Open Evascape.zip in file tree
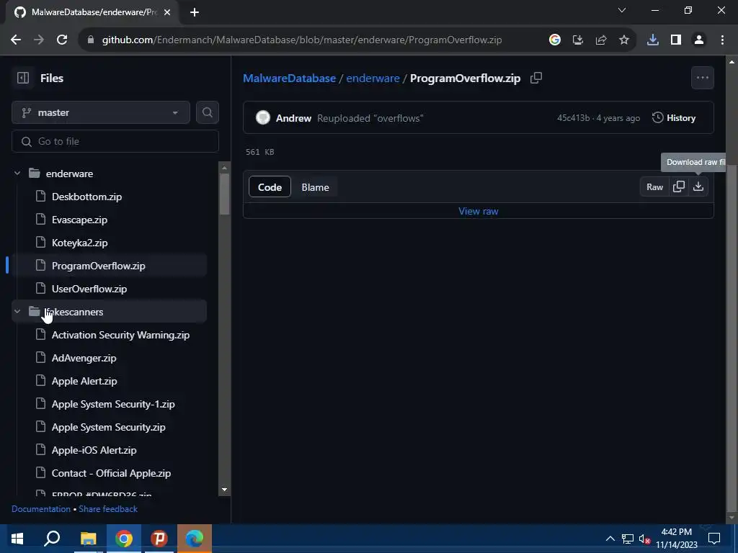 click(79, 220)
